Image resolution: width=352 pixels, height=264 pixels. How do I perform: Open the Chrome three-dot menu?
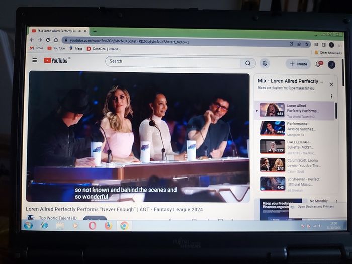[x=339, y=45]
